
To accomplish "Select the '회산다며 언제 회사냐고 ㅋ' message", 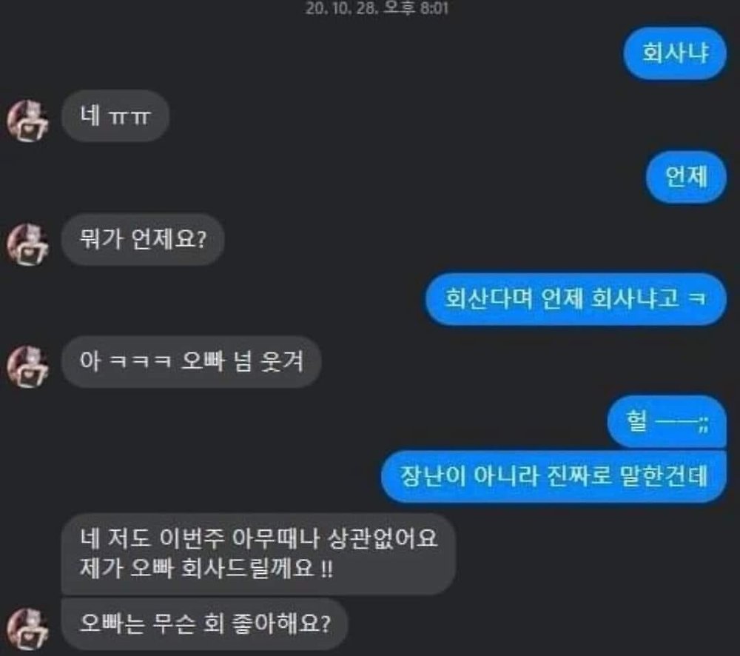I will coord(576,299).
